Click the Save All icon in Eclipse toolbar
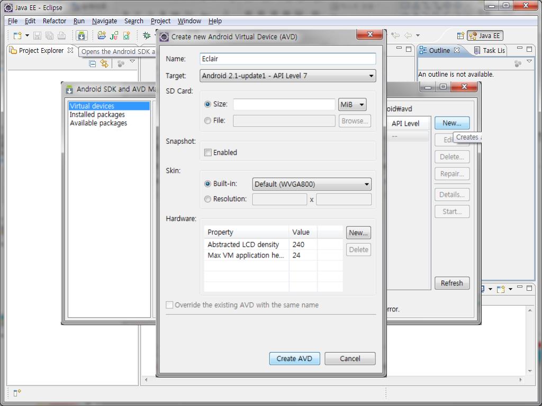 coord(49,35)
